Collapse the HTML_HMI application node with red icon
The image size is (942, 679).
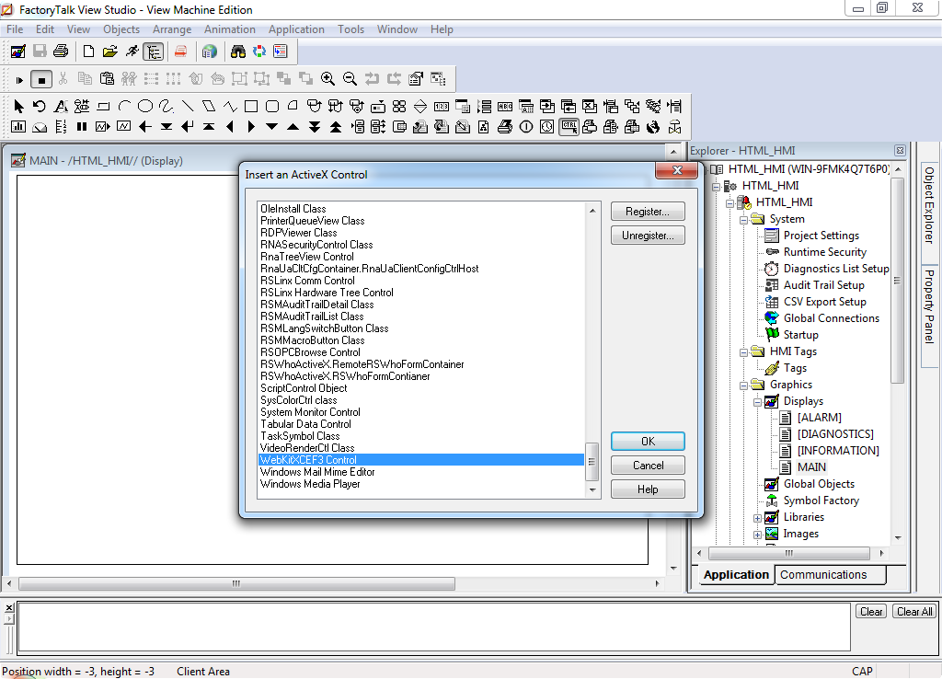pos(729,203)
